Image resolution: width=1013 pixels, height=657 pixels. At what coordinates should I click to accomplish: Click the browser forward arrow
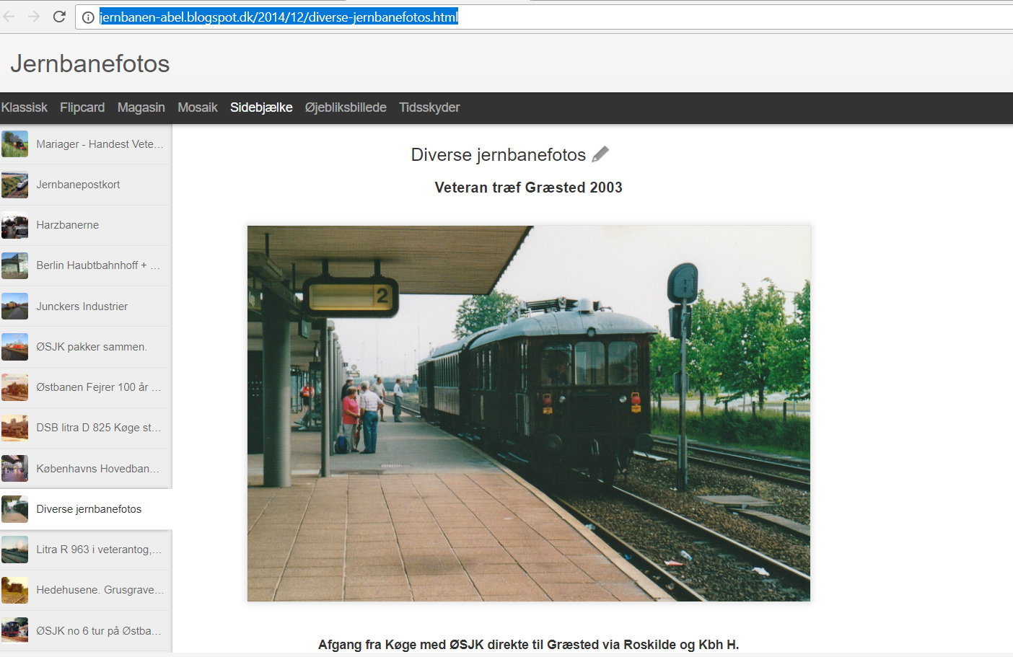34,17
